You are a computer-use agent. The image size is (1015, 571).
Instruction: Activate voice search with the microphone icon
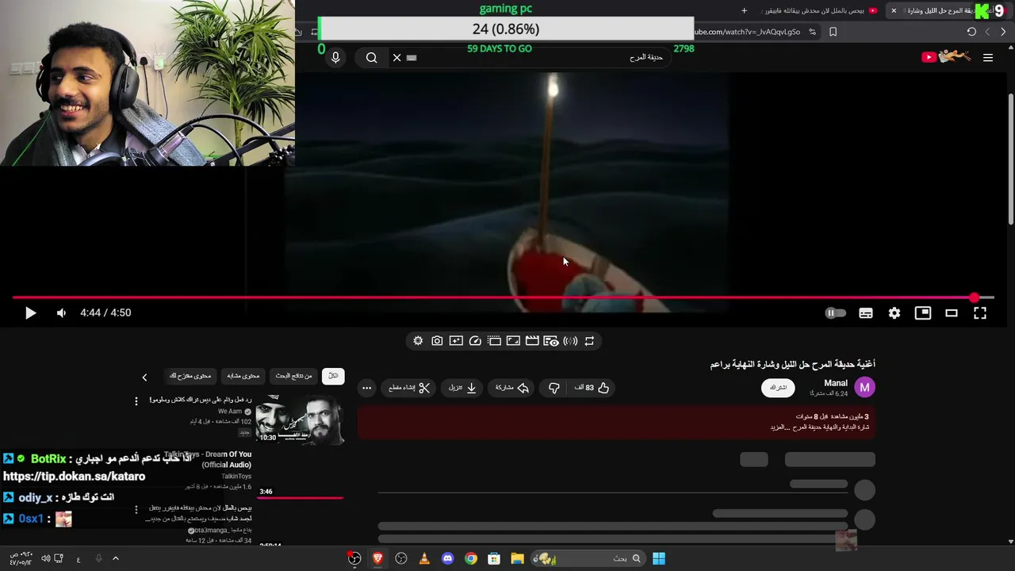pos(335,57)
